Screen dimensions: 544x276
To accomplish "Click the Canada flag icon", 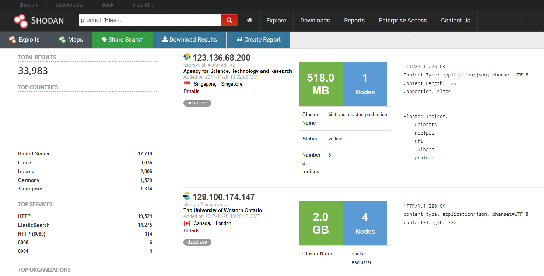I will click(187, 223).
